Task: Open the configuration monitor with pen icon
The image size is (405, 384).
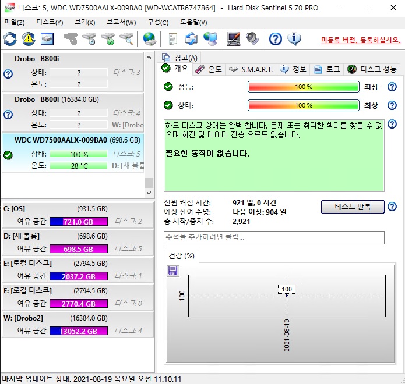Action: pos(234,39)
